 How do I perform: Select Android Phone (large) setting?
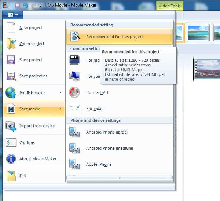tap(107, 132)
